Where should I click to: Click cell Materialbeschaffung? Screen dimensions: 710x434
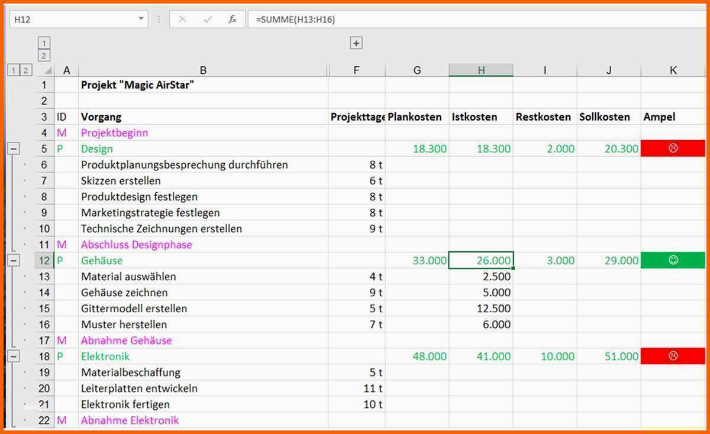click(203, 373)
